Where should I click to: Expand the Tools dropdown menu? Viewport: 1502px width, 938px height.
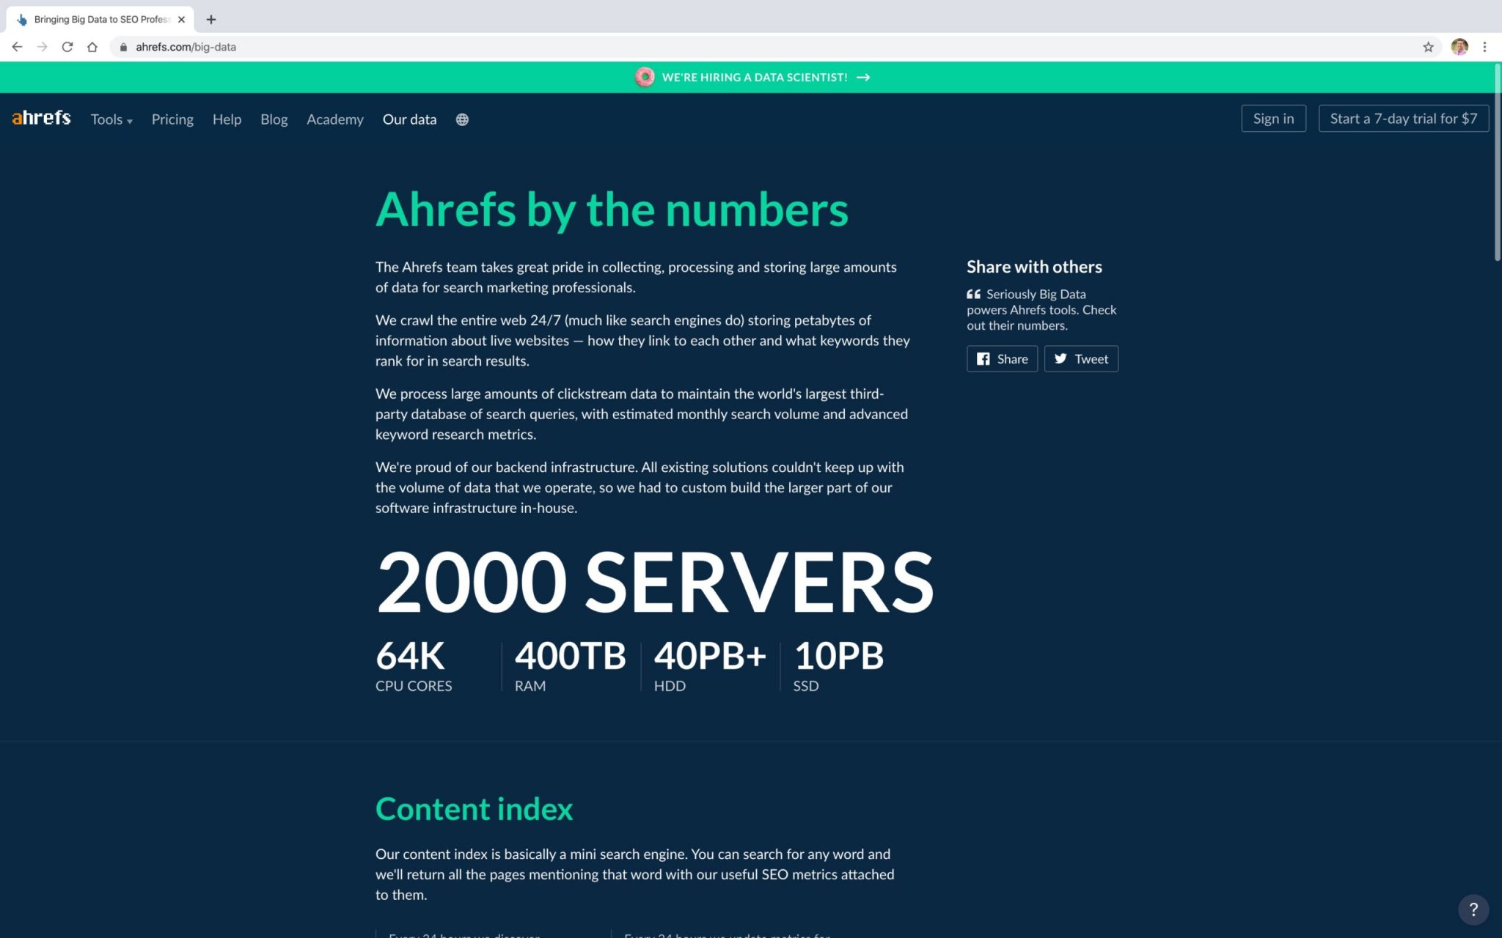click(x=111, y=119)
